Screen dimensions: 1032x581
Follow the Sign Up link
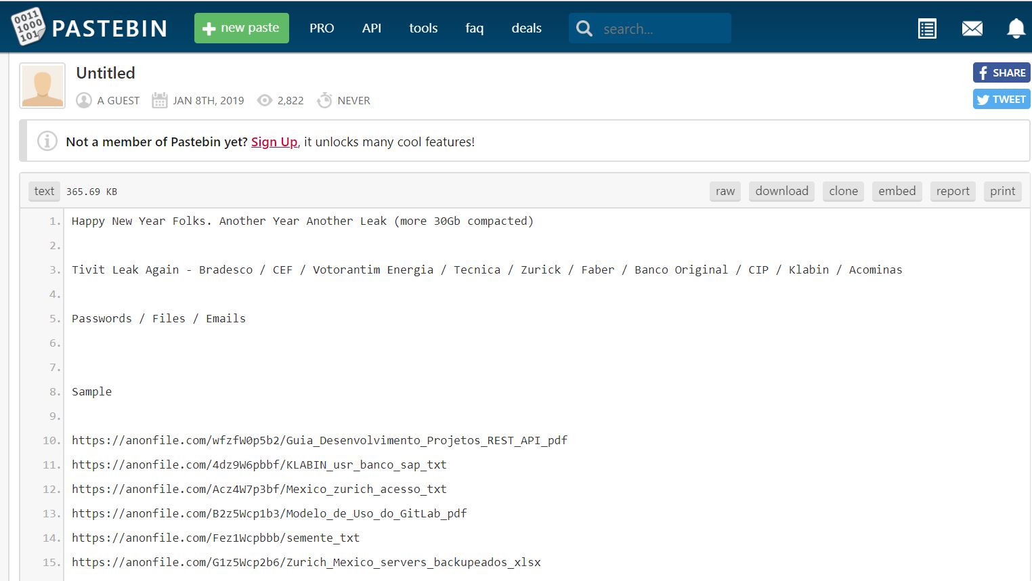pyautogui.click(x=274, y=142)
